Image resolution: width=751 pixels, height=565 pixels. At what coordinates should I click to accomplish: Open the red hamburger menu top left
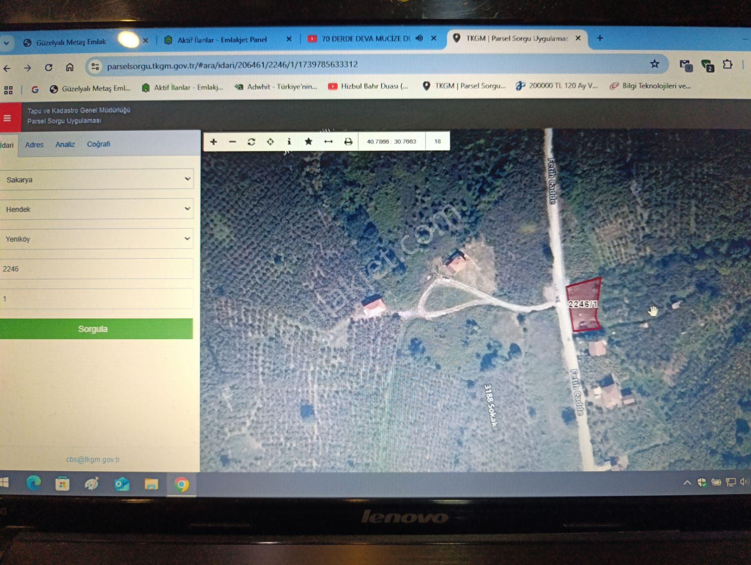coord(7,117)
